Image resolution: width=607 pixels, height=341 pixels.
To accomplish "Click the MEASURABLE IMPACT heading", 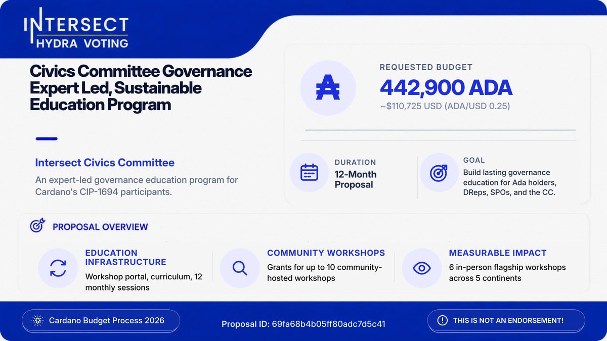I will (x=498, y=253).
